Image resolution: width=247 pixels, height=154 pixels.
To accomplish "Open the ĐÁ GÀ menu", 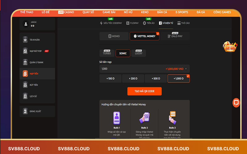I will tap(201, 12).
